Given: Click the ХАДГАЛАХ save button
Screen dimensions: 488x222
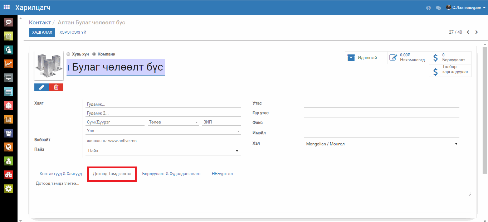Looking at the screenshot, I should point(42,33).
